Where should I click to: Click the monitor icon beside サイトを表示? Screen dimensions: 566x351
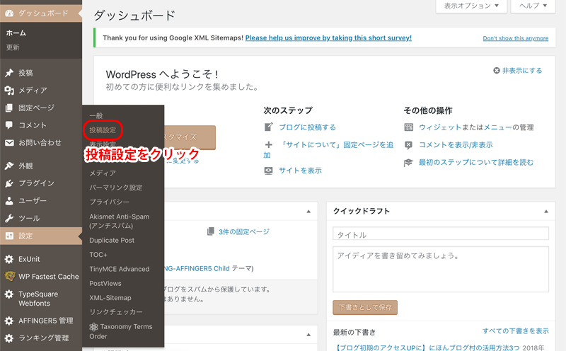269,171
